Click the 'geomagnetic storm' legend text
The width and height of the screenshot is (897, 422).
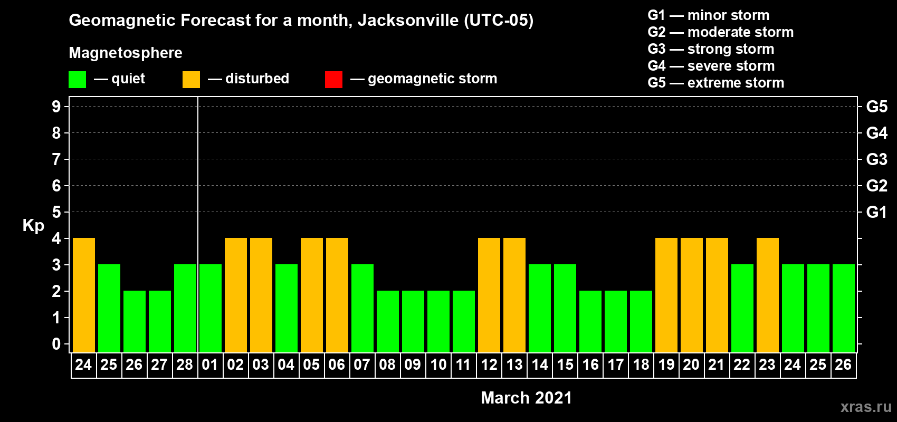(x=433, y=79)
